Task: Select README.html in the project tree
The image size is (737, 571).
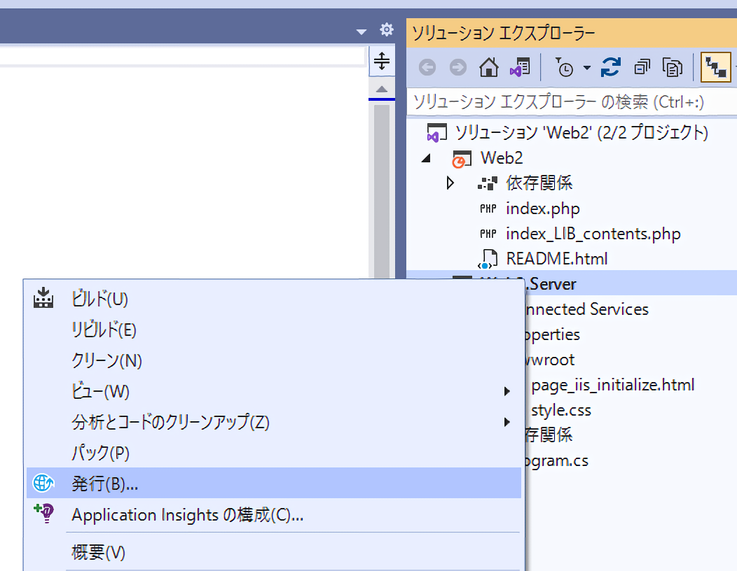Action: (x=556, y=259)
